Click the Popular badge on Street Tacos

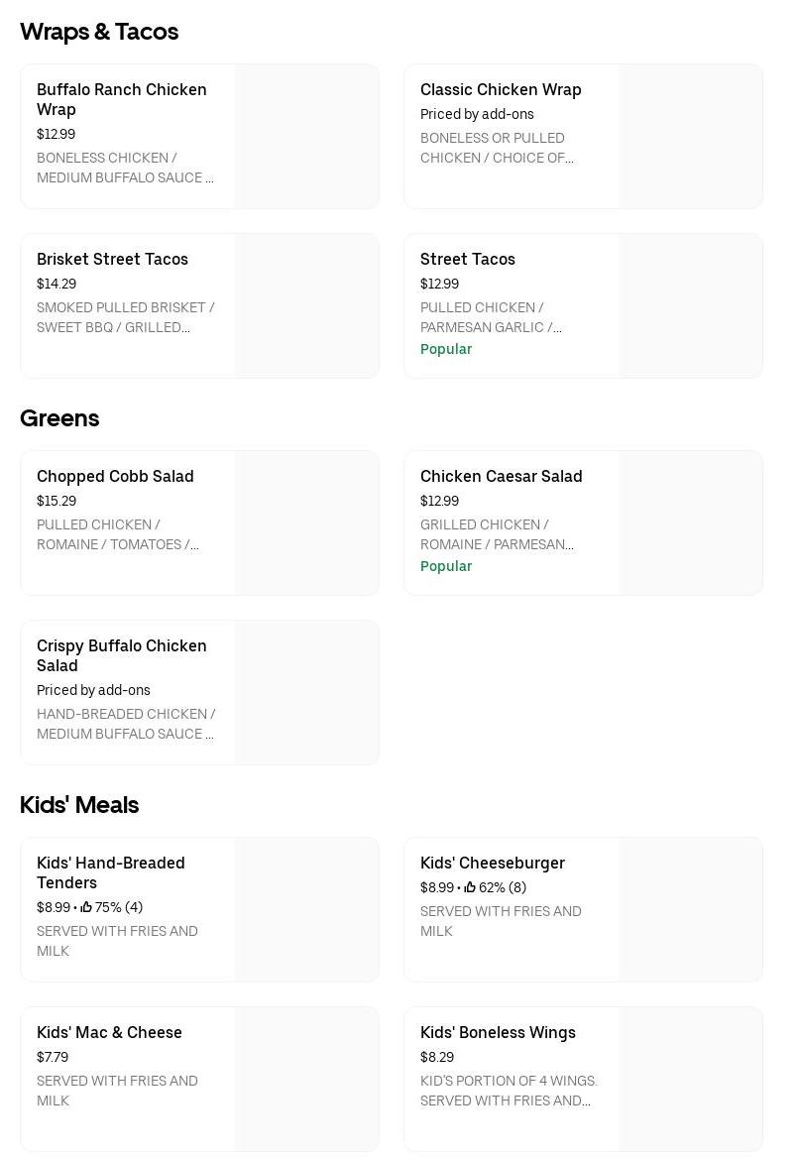click(446, 349)
